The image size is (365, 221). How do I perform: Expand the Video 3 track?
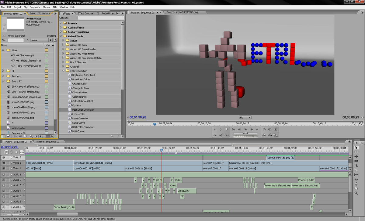point(12,157)
